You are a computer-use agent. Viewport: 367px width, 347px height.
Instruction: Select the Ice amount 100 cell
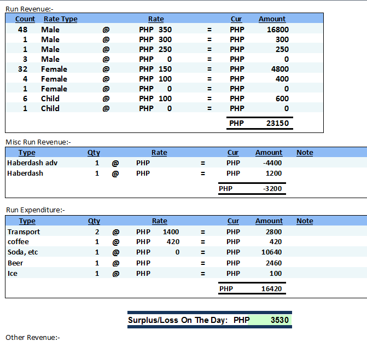pyautogui.click(x=276, y=273)
